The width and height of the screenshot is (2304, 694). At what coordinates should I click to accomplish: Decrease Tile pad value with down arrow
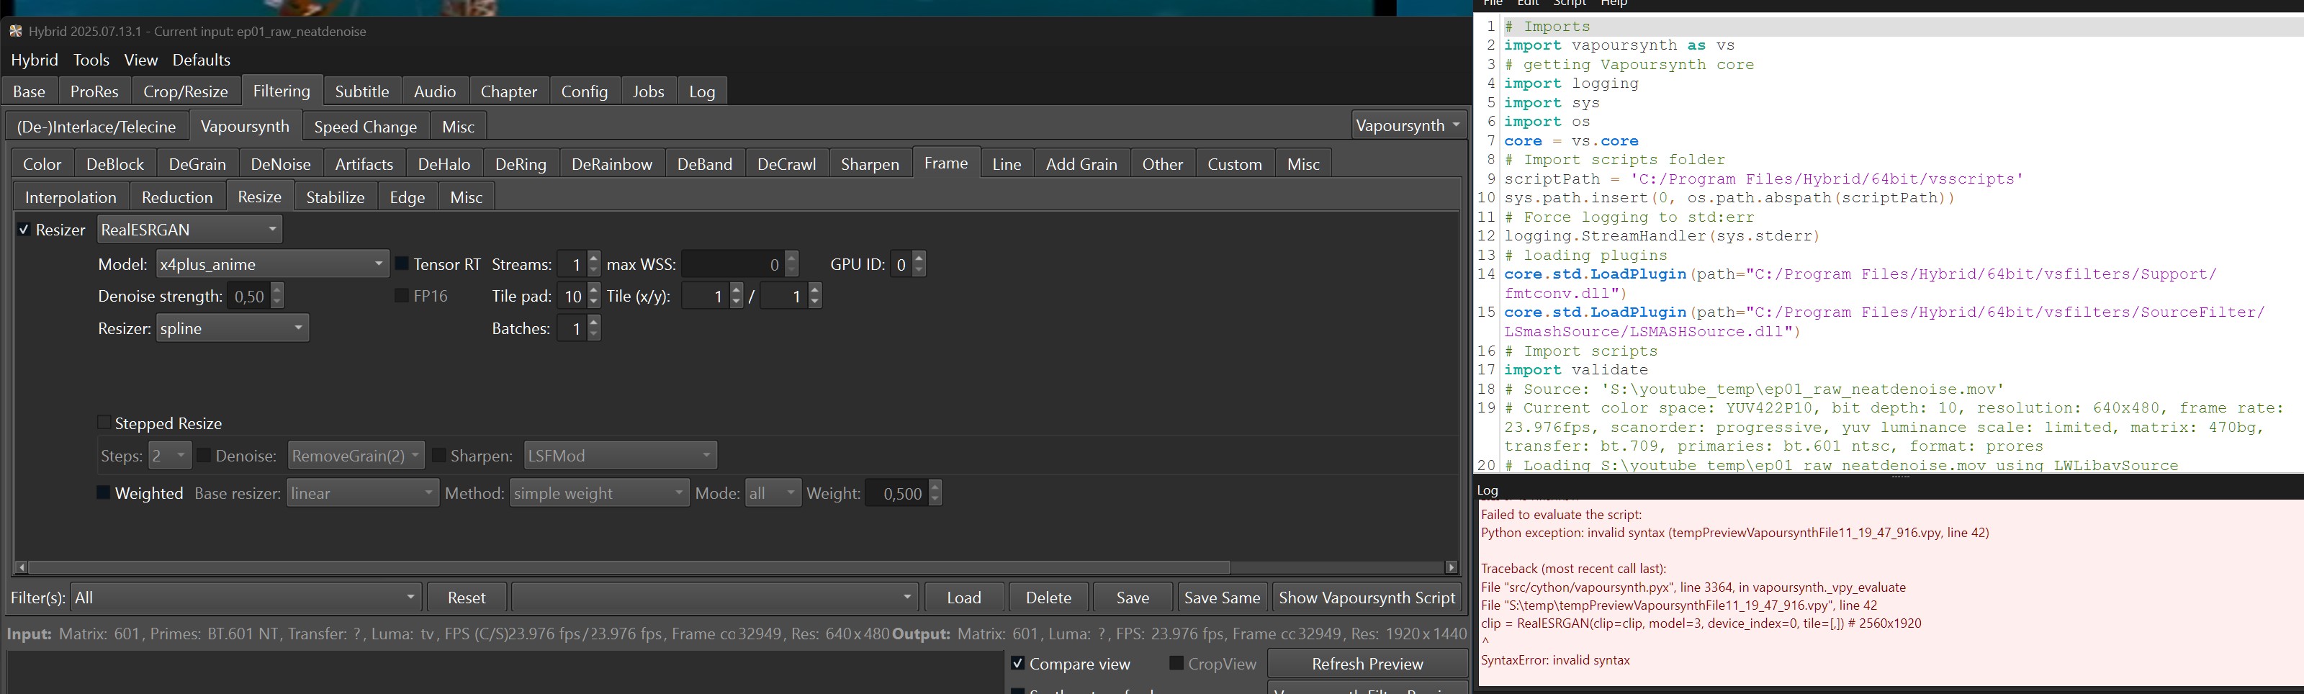pos(594,302)
